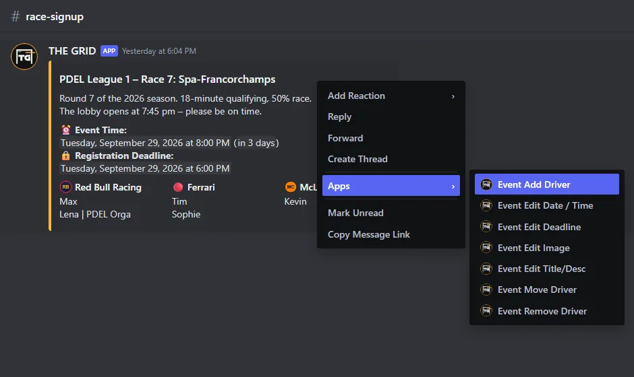Choose Add Reaction from context menu
The width and height of the screenshot is (634, 377).
pos(391,96)
